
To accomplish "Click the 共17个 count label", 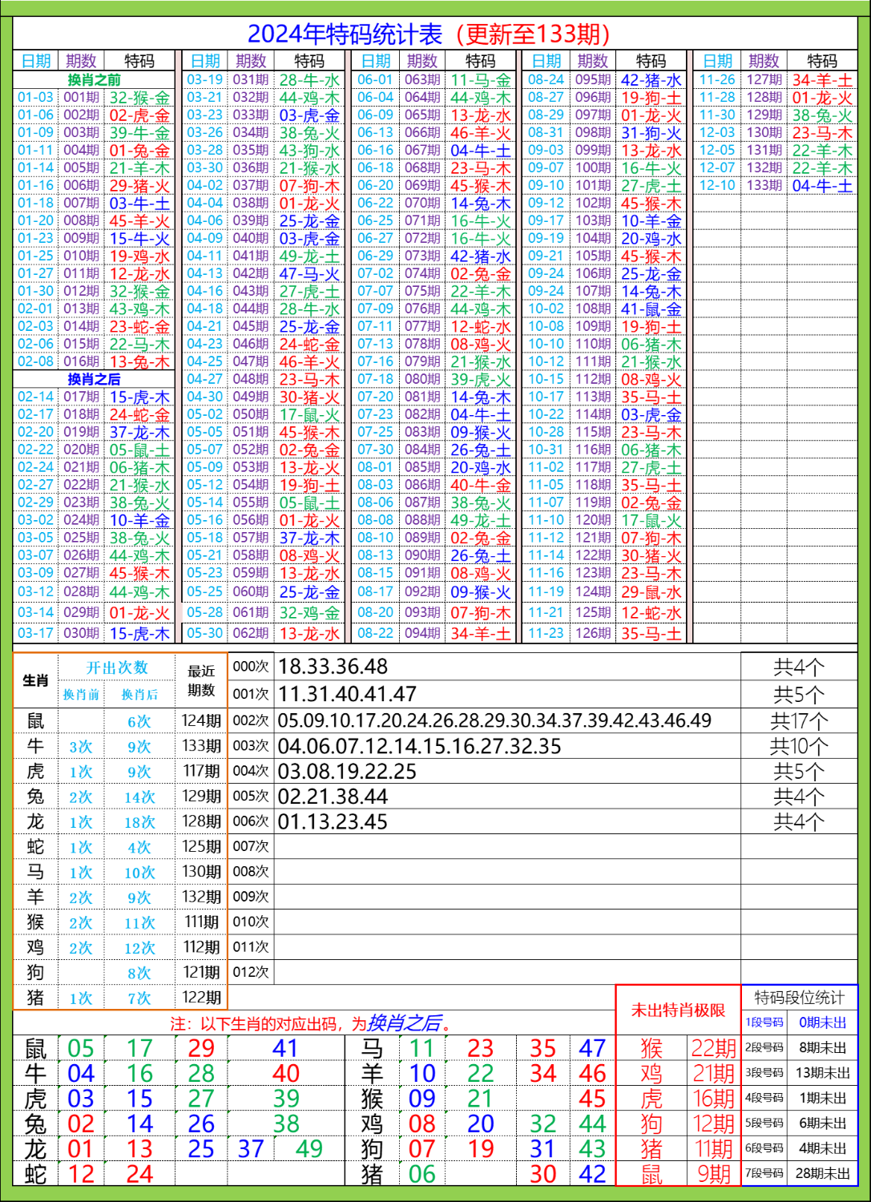I will tap(801, 721).
